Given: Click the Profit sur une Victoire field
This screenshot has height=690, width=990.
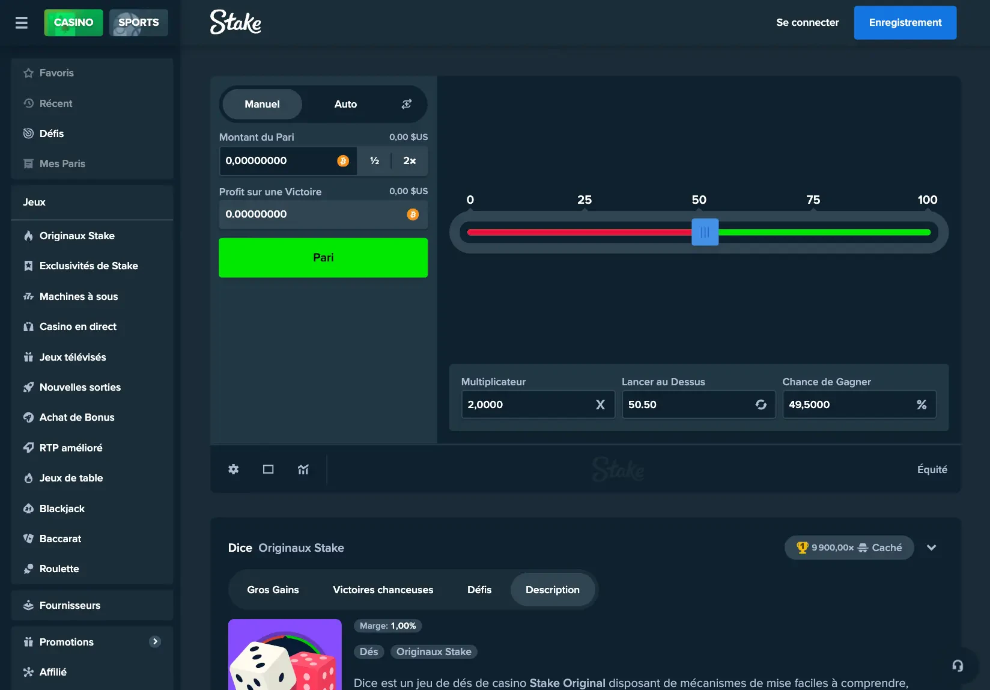Looking at the screenshot, I should coord(323,214).
